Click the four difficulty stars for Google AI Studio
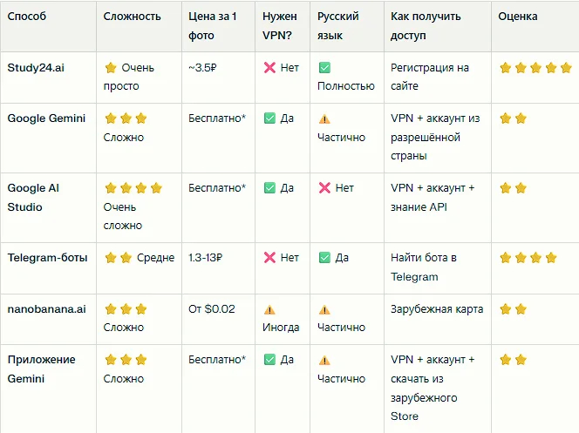The image size is (579, 433). [133, 187]
